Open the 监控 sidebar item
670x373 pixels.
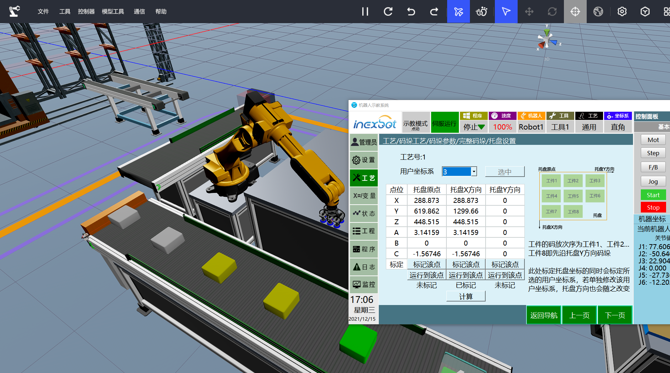[x=364, y=284]
